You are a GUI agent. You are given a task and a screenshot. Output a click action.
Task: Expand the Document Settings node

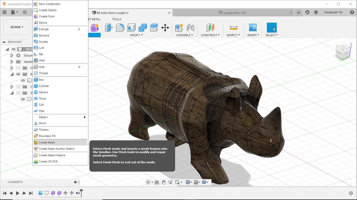[x=12, y=55]
